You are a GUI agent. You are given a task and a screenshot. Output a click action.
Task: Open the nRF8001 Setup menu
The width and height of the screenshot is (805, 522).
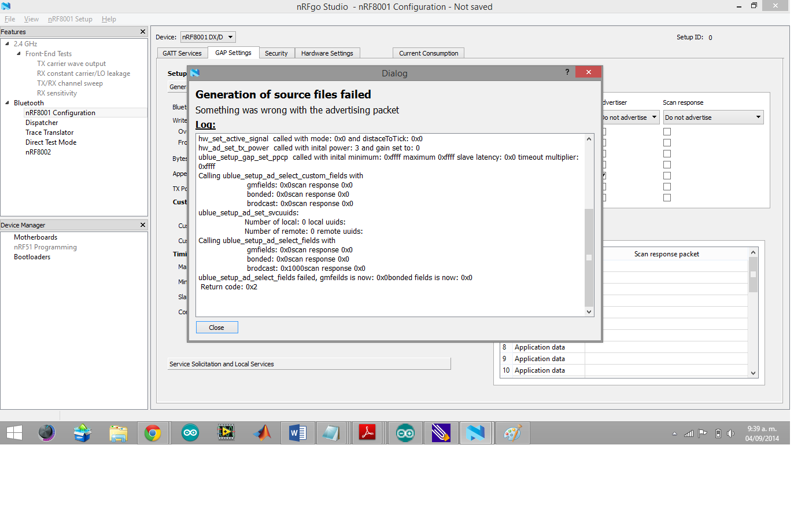70,19
